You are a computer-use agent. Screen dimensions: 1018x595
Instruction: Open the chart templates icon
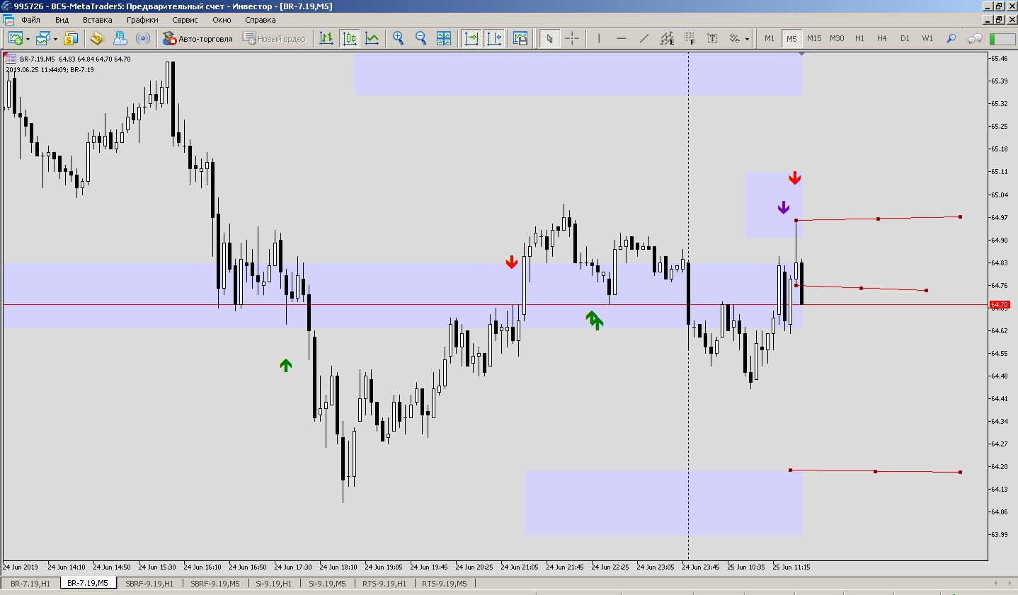pyautogui.click(x=520, y=38)
